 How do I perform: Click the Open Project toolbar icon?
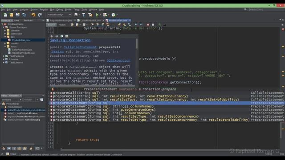coord(18,15)
